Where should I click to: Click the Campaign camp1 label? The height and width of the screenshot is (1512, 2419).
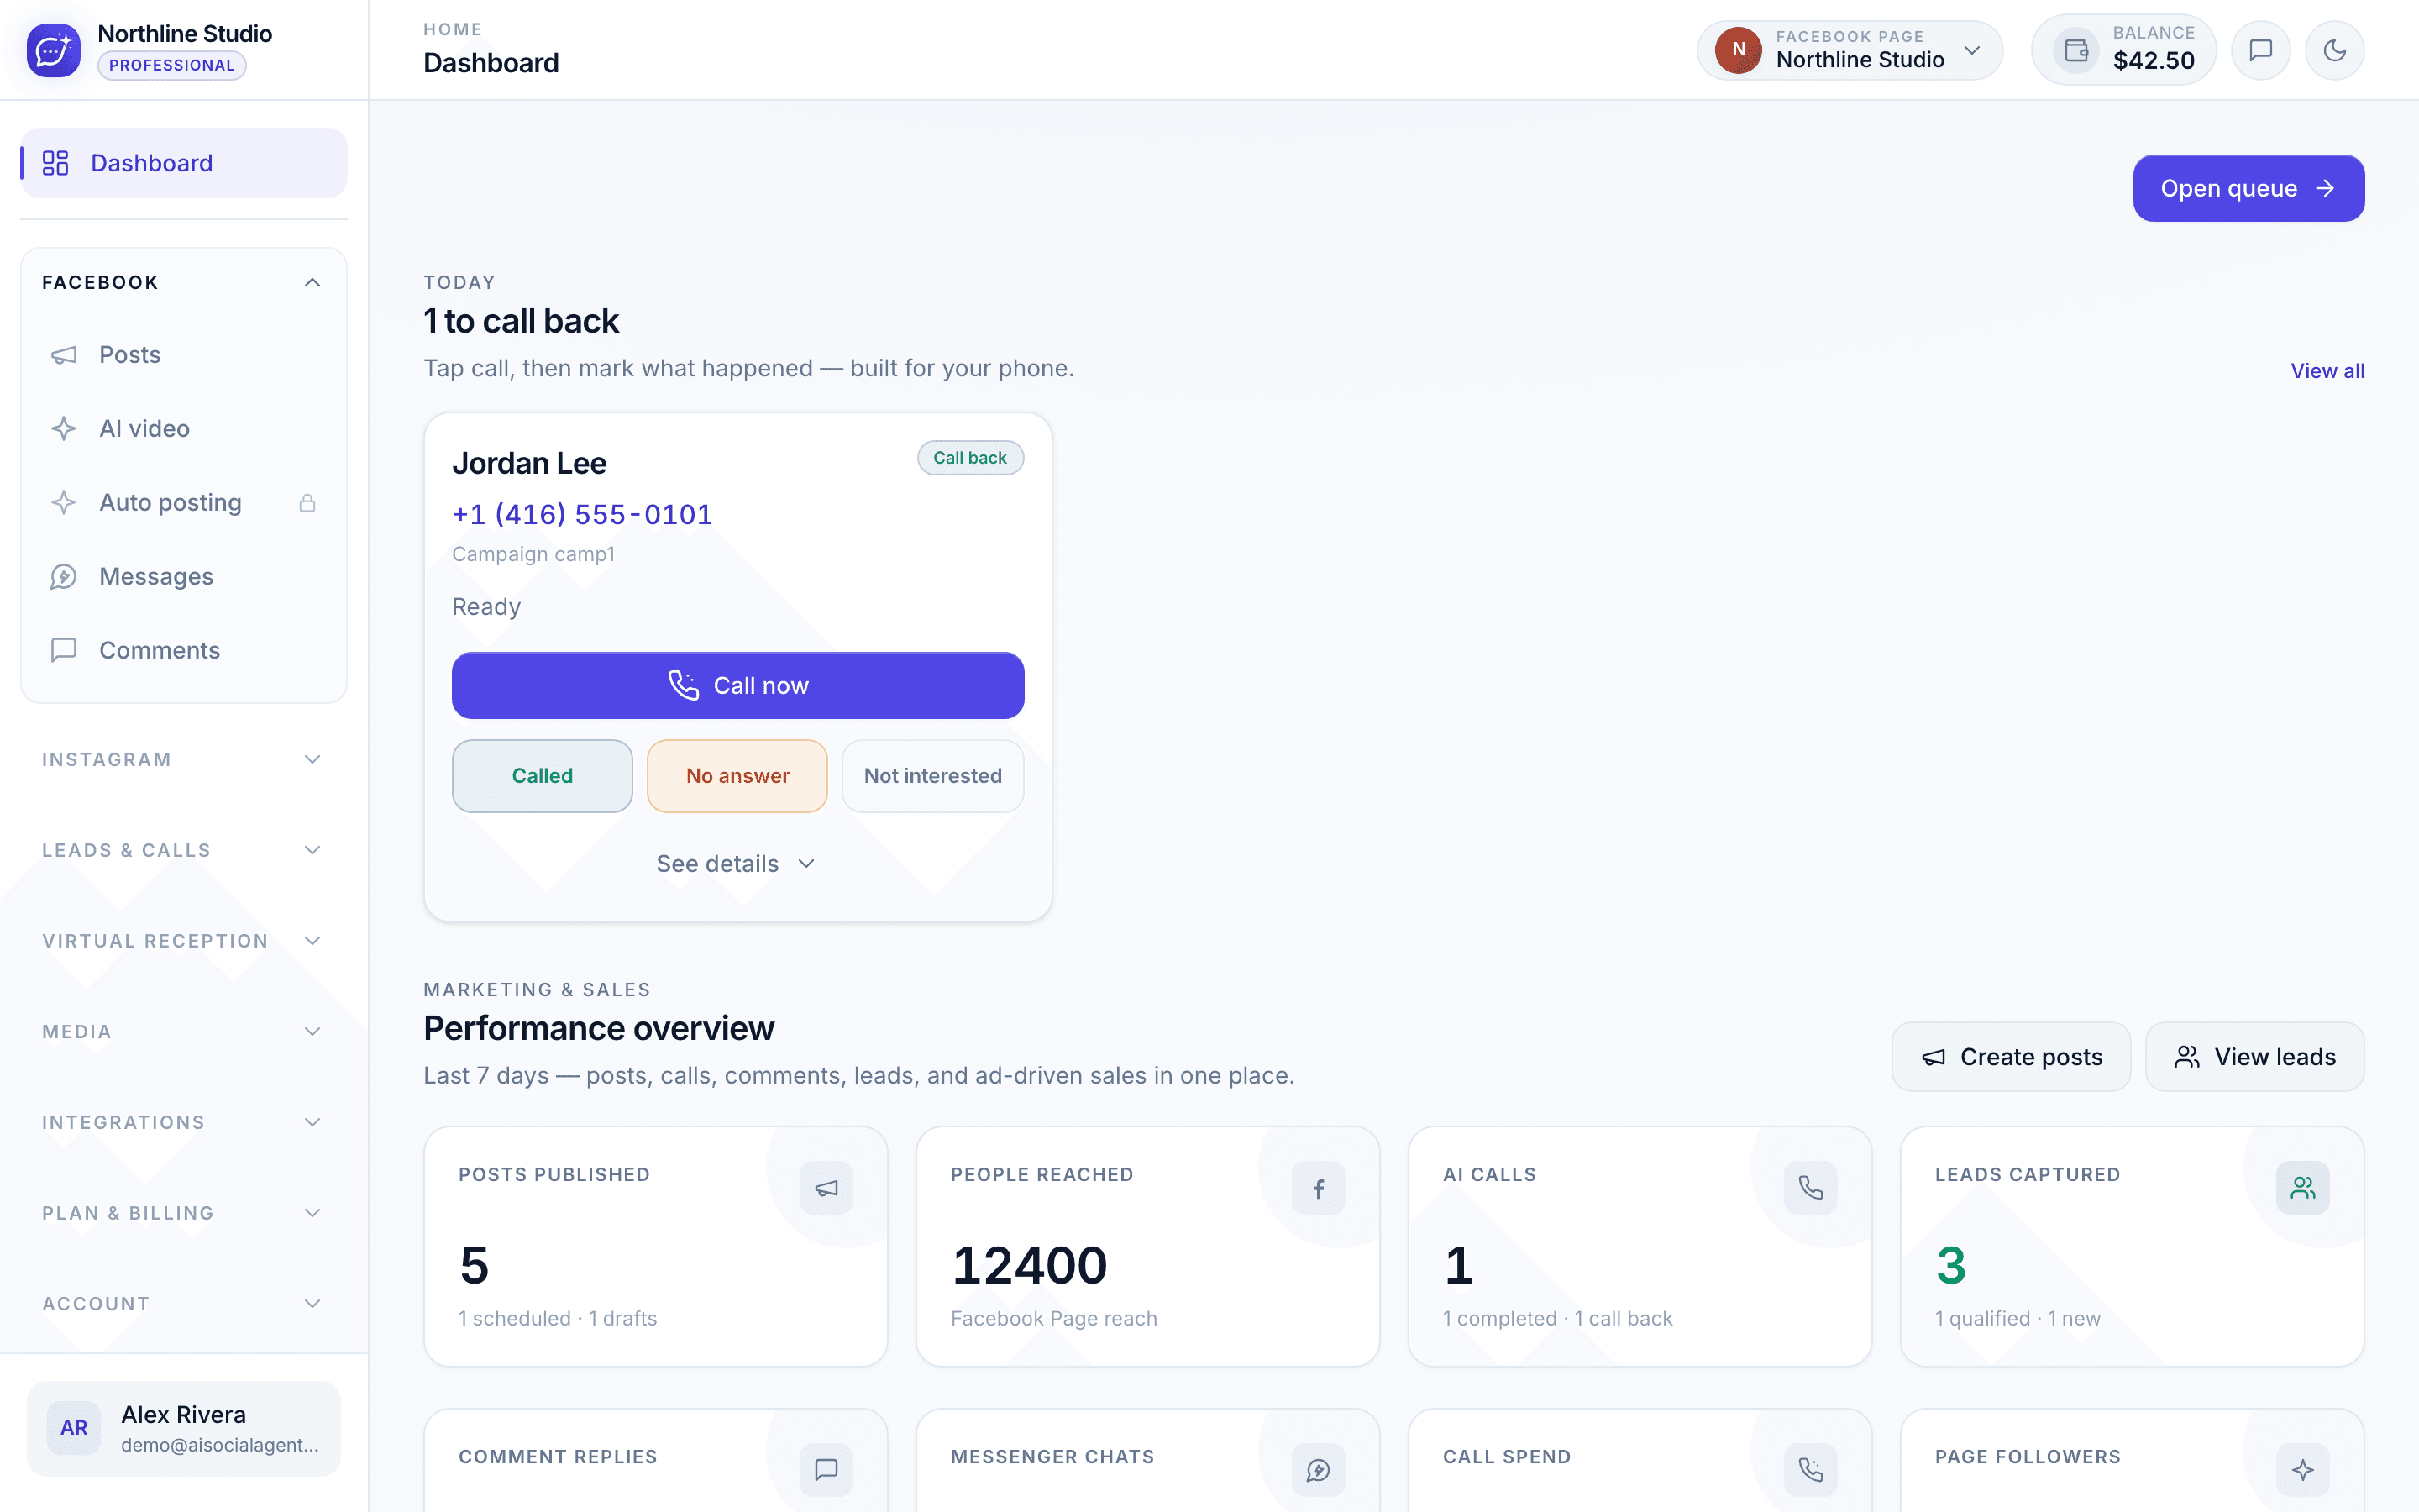coord(533,554)
